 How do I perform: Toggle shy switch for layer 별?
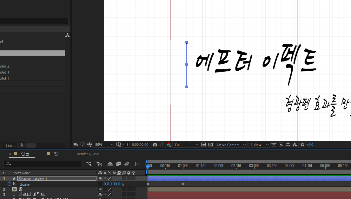pyautogui.click(x=100, y=189)
